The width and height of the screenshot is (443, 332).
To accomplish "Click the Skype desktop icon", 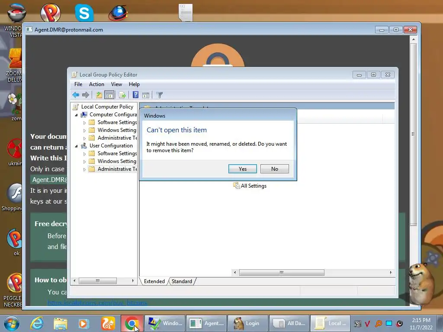I will (x=84, y=13).
